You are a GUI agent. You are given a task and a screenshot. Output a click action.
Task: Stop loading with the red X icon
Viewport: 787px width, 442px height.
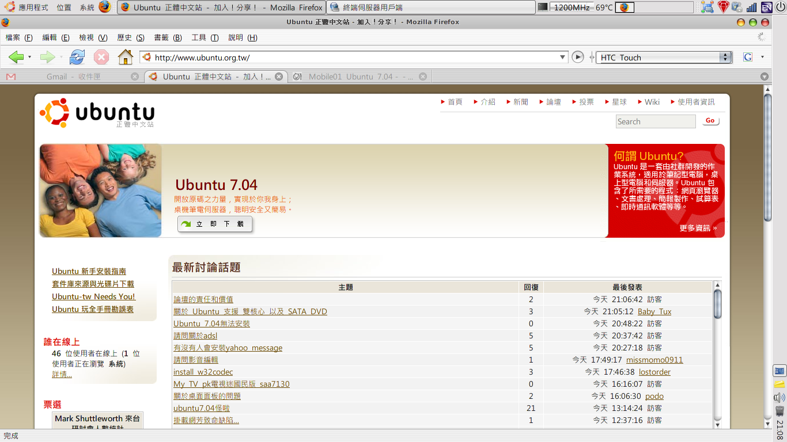101,57
